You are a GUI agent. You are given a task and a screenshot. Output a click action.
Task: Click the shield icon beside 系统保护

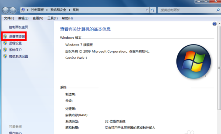(x=5, y=50)
